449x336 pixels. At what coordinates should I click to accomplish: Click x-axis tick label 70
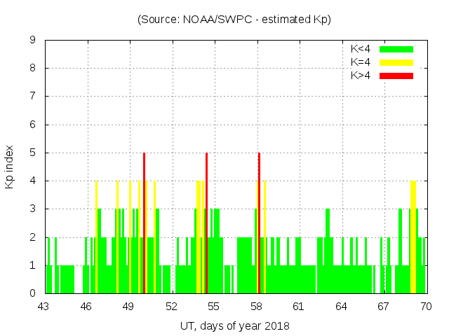426,307
